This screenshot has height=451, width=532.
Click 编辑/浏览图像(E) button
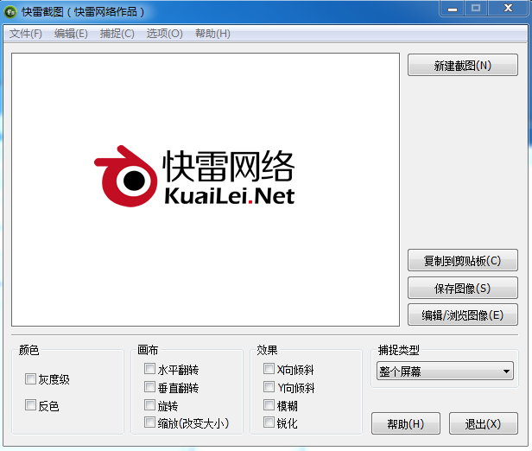462,314
